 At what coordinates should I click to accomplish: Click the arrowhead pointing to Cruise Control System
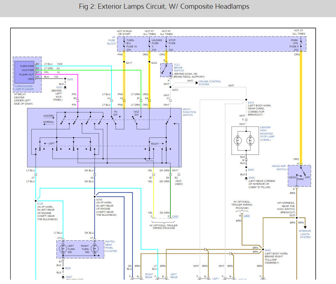pyautogui.click(x=197, y=83)
